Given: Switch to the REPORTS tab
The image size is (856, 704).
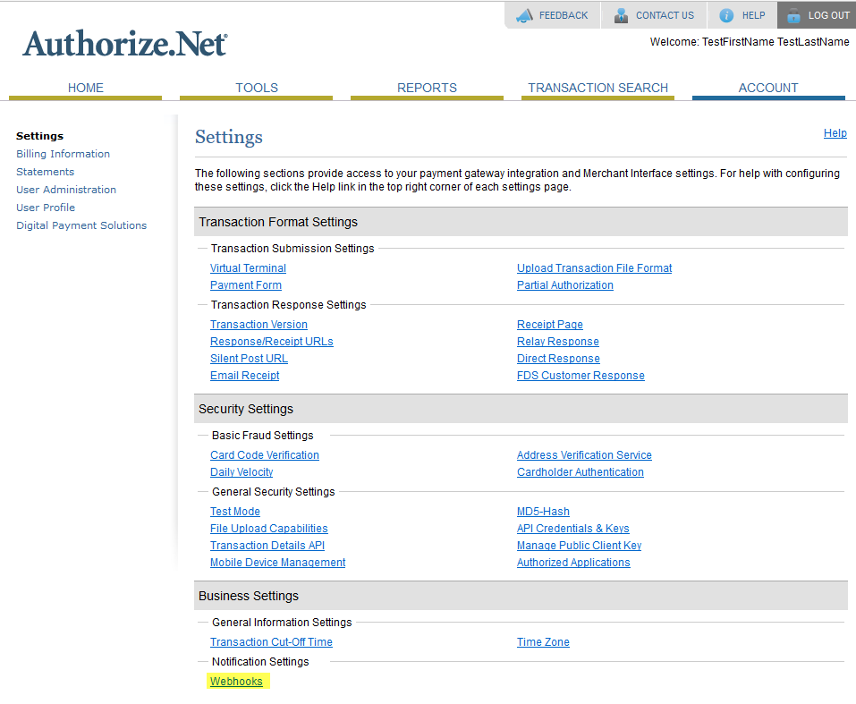Looking at the screenshot, I should click(x=427, y=88).
